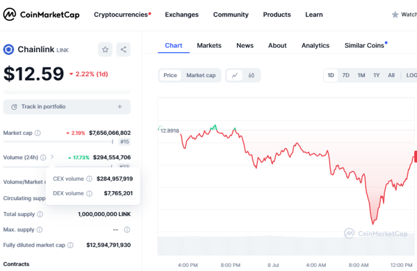This screenshot has width=417, height=271.
Task: Click info icon next to Max. supply value
Action: click(x=127, y=230)
